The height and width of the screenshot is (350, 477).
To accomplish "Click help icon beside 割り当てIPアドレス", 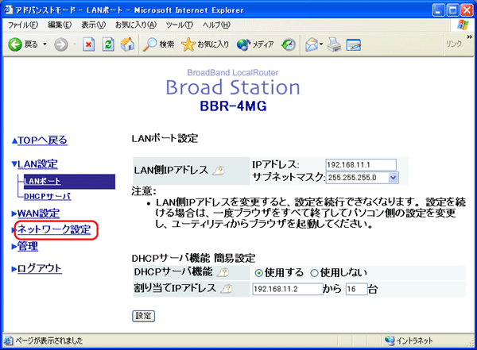I will (227, 289).
